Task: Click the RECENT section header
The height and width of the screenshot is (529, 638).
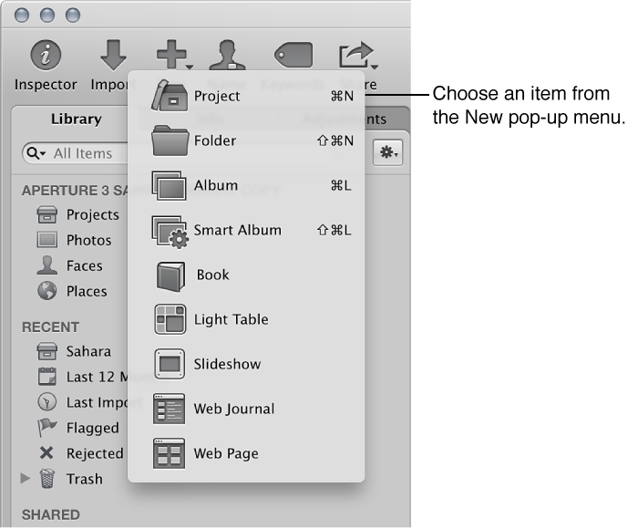Action: point(50,327)
